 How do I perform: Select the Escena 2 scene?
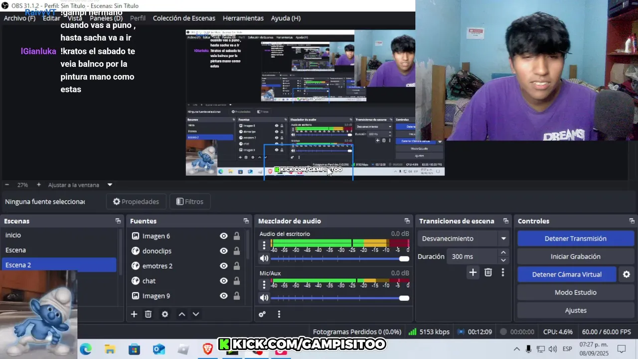[59, 265]
